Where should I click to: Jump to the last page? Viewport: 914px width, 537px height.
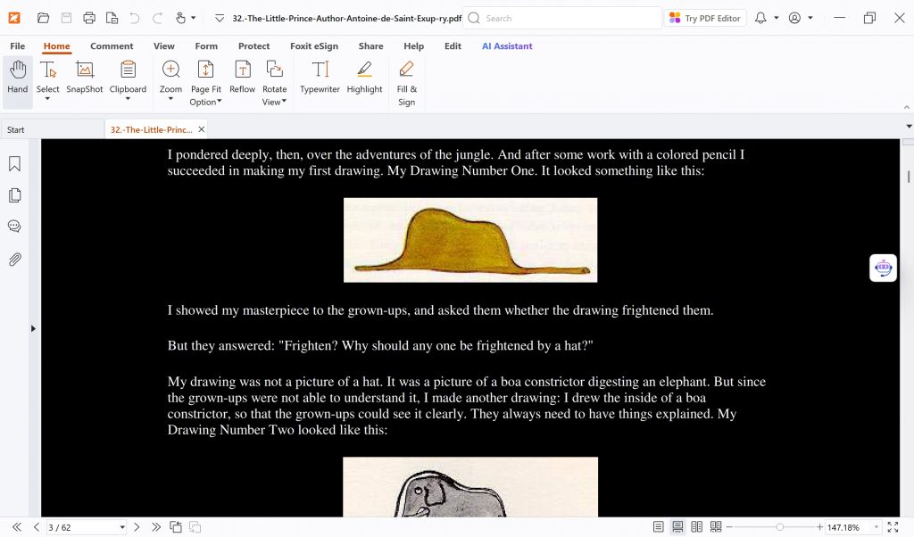155,527
